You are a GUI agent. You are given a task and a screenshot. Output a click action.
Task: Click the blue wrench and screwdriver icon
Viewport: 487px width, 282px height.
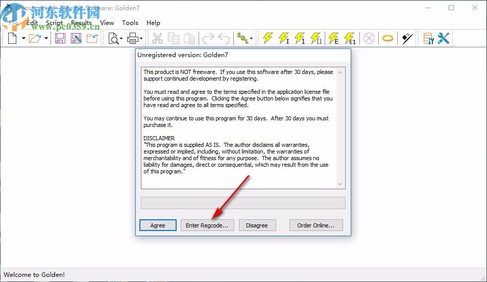(x=444, y=38)
